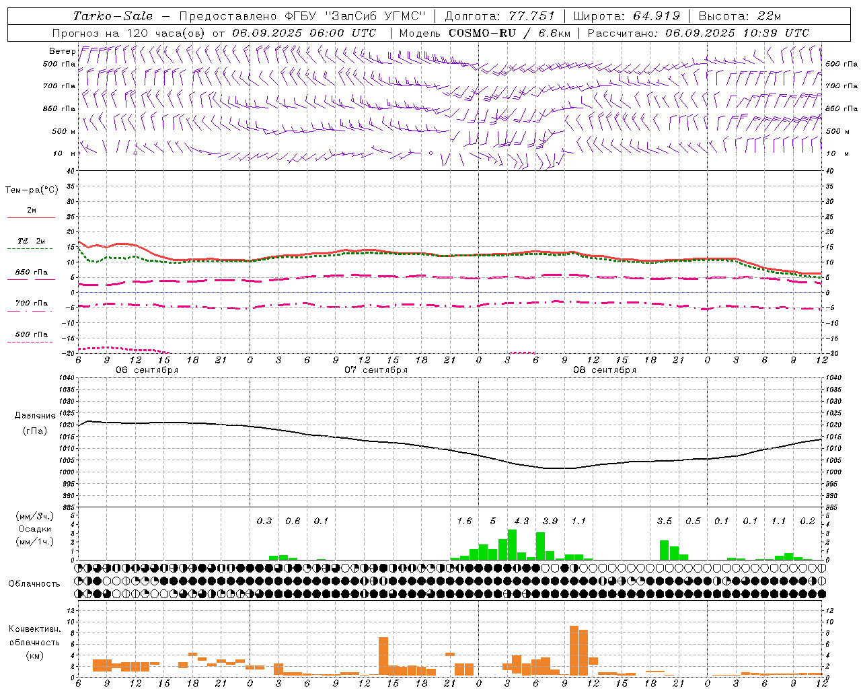Select the 'Прогноз на 120 часа(ов)' forecast text
Image resolution: width=861 pixels, height=689 pixels.
(x=130, y=33)
